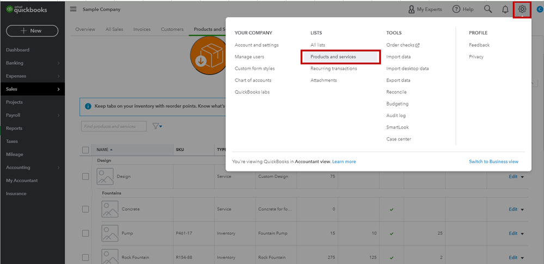The width and height of the screenshot is (544, 264).
Task: Click Switch to Business view
Action: tap(494, 162)
